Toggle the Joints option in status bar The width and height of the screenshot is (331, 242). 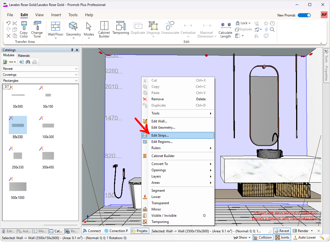(282, 237)
